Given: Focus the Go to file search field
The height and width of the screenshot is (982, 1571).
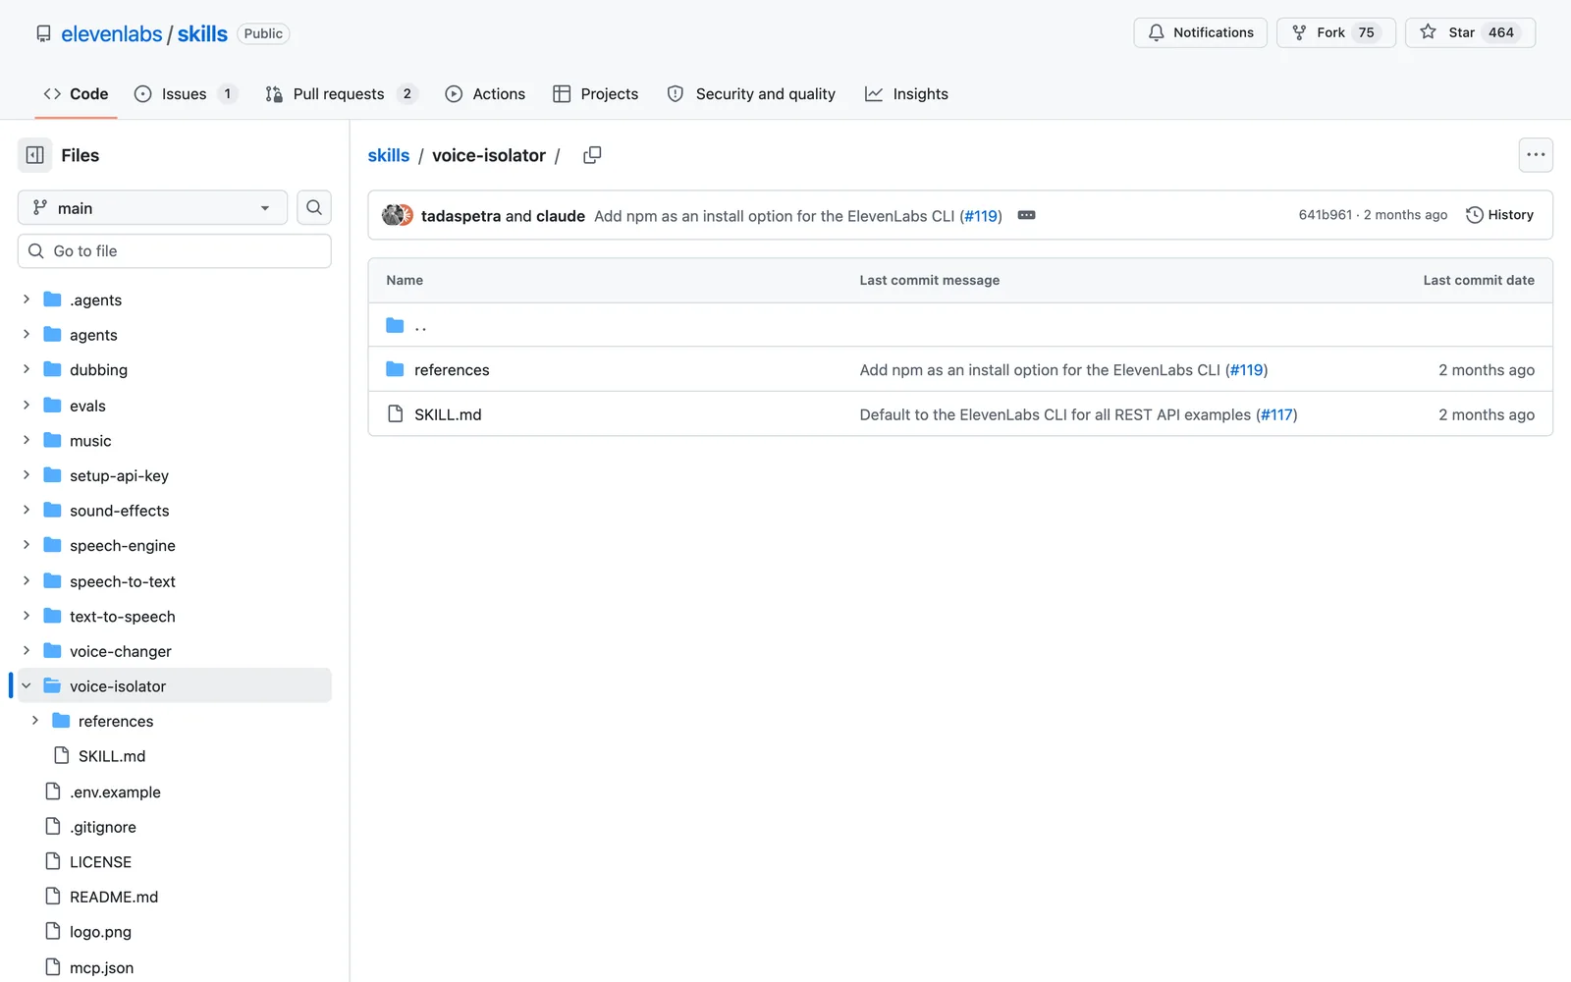Looking at the screenshot, I should (175, 251).
